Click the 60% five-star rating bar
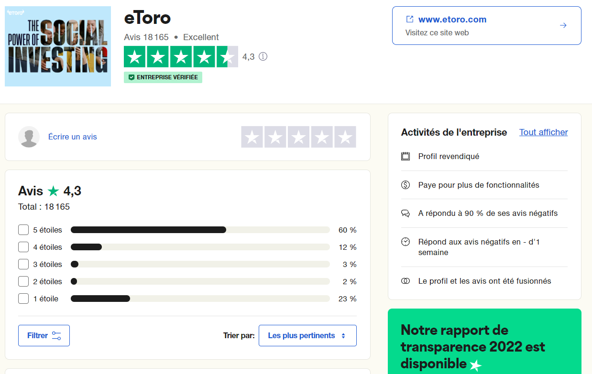This screenshot has width=592, height=374. (x=148, y=230)
